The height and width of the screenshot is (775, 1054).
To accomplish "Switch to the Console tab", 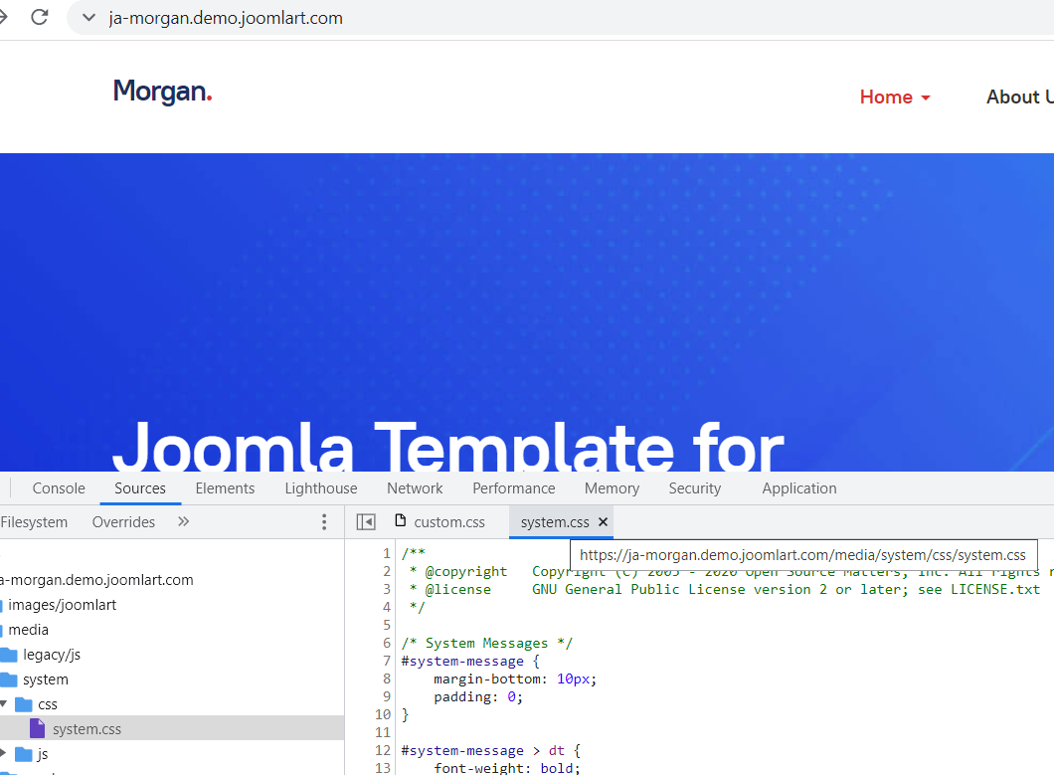I will point(59,488).
